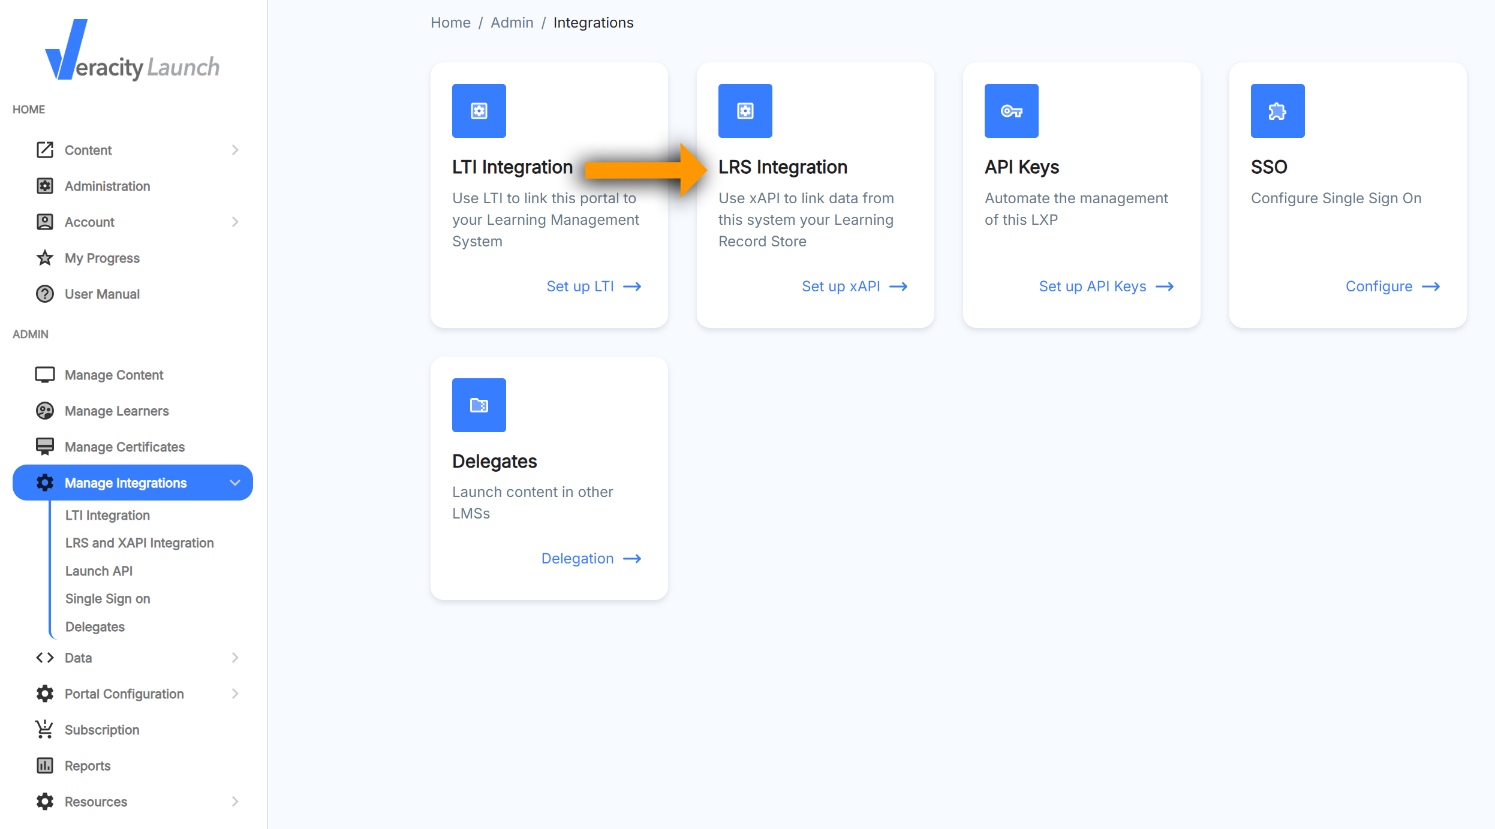
Task: Click the Subscription cart icon
Action: (x=45, y=729)
